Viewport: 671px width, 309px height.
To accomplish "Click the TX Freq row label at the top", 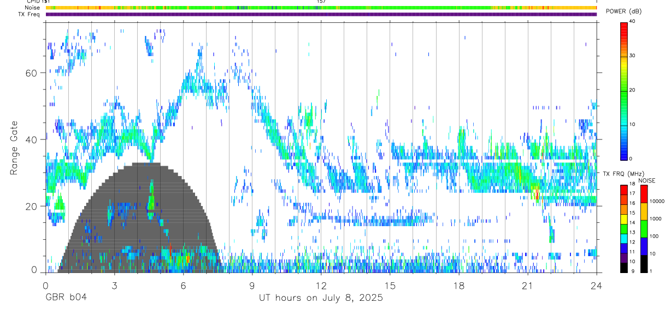I will 28,14.
